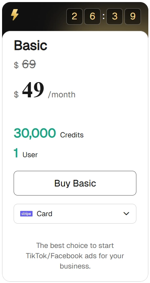The width and height of the screenshot is (150, 283).
Task: Click the 30,000 credits amount
Action: point(35,133)
